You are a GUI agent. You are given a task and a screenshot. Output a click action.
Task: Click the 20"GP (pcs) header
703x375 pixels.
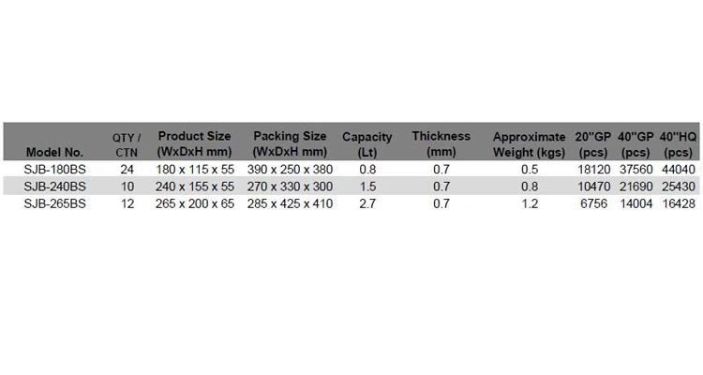tap(594, 143)
